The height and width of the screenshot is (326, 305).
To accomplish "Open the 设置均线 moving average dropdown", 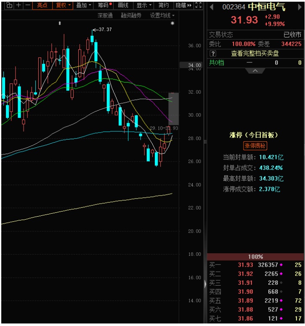I will click(162, 15).
